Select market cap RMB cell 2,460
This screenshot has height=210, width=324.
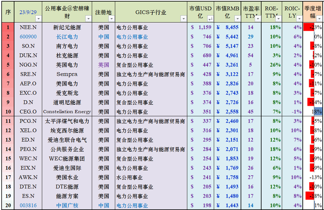point(228,121)
